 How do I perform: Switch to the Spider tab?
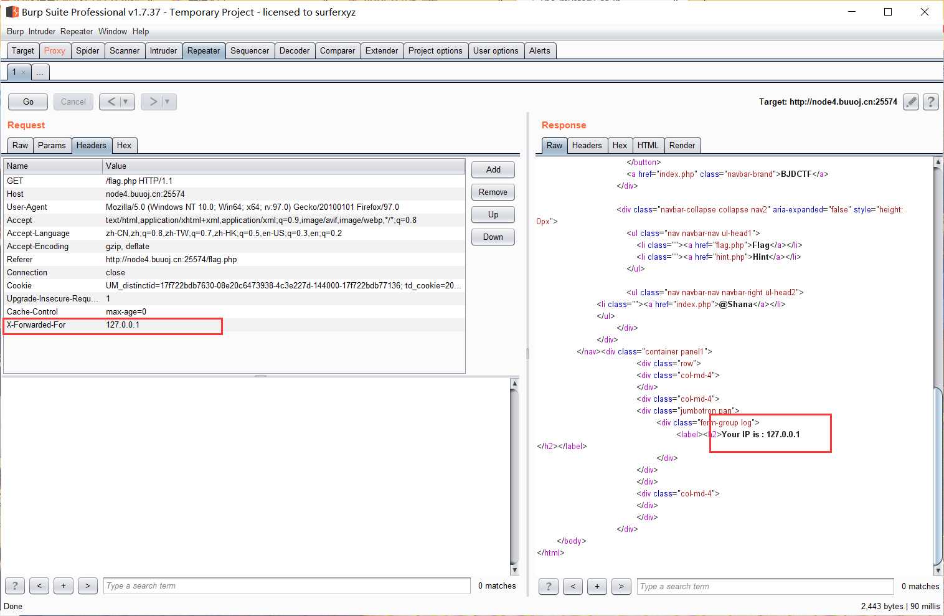pos(88,50)
